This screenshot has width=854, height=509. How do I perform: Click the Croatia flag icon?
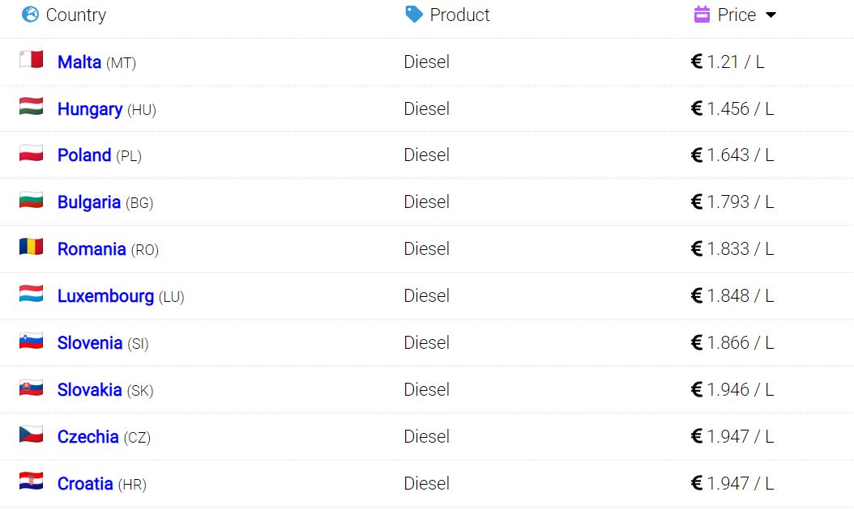click(x=31, y=481)
